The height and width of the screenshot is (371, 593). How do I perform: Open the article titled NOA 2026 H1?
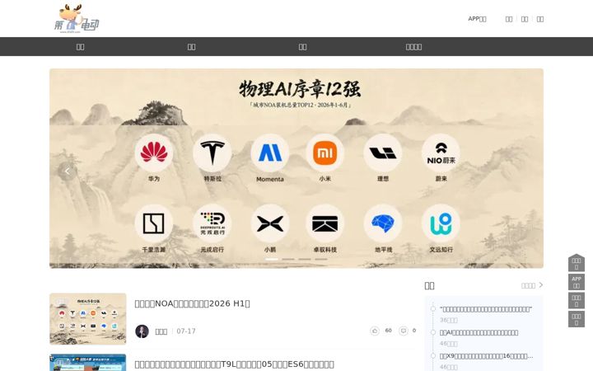[x=192, y=303]
